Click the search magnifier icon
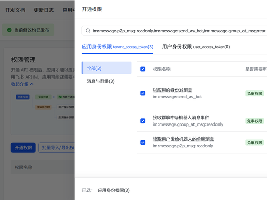267x200 pixels. click(x=88, y=31)
